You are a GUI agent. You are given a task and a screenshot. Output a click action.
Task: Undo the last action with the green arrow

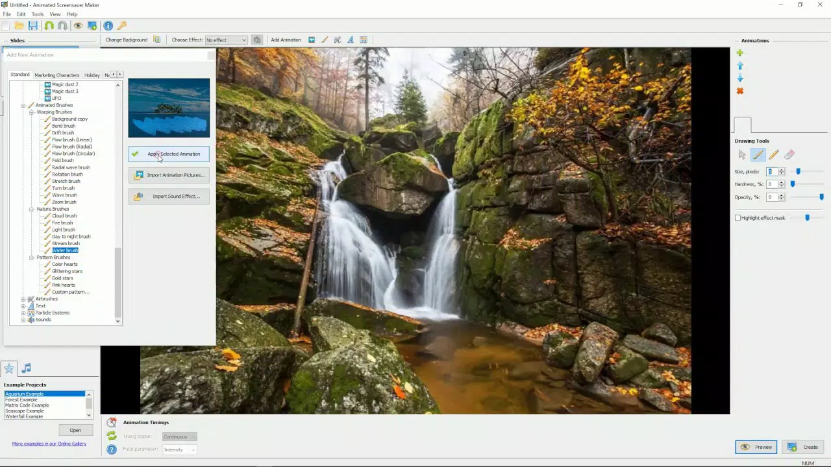(x=49, y=26)
